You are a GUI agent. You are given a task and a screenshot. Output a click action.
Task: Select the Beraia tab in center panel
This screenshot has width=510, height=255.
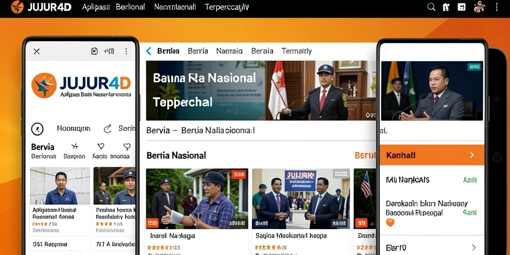pos(262,51)
